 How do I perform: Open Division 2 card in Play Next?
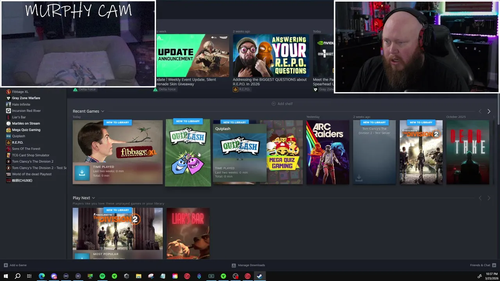tap(118, 233)
